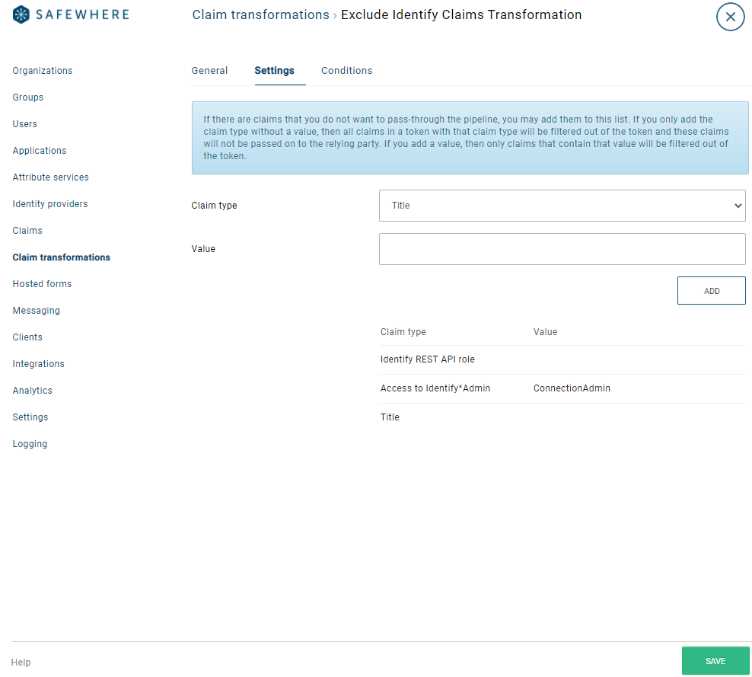Go to Settings in the sidebar menu
Screen dimensions: 752x677
[30, 417]
